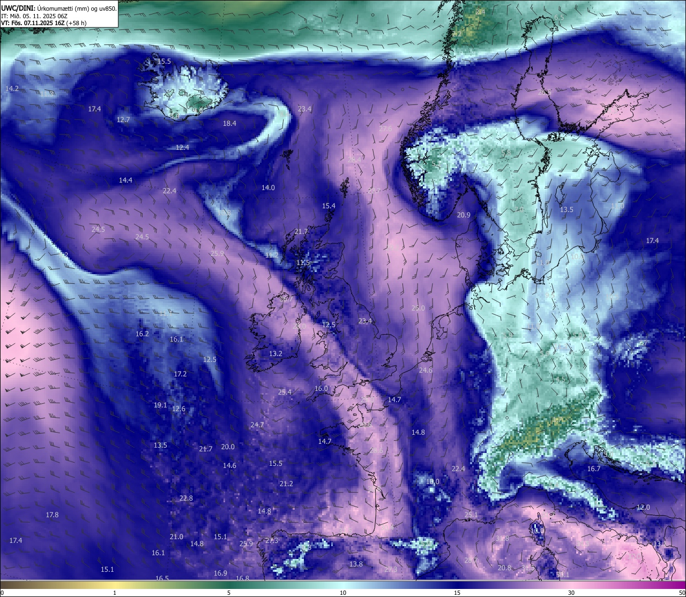Click the 13.2 value over Ireland
The height and width of the screenshot is (597, 686).
[x=275, y=353]
